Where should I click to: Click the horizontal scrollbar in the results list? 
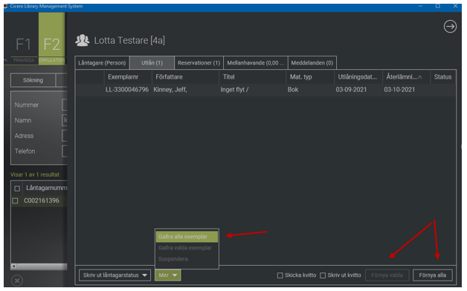(42, 266)
